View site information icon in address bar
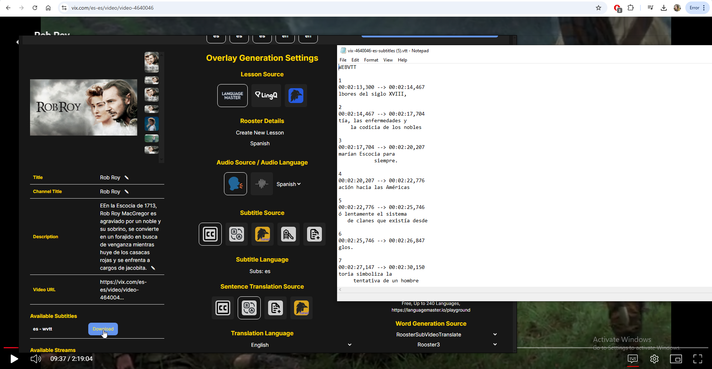The image size is (712, 369). pos(64,8)
